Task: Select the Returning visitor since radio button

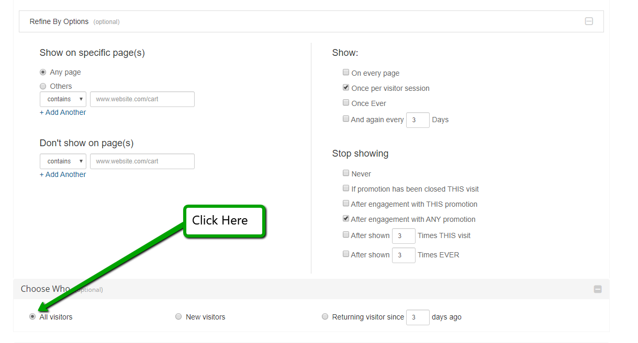Action: click(x=325, y=316)
